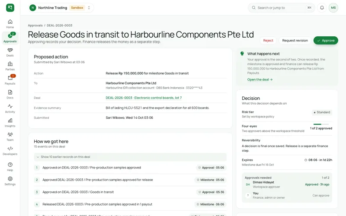This screenshot has height=216, width=346.
Task: Open event 1 Pre-production samples approved
Action: [130, 168]
